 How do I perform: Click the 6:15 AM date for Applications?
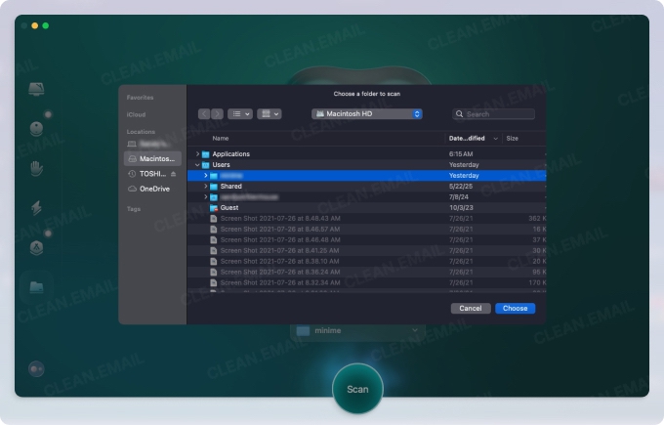click(x=461, y=153)
